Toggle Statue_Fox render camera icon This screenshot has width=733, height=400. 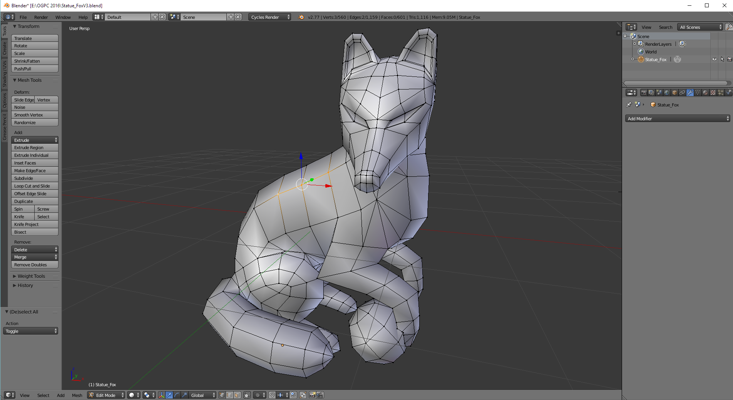729,59
